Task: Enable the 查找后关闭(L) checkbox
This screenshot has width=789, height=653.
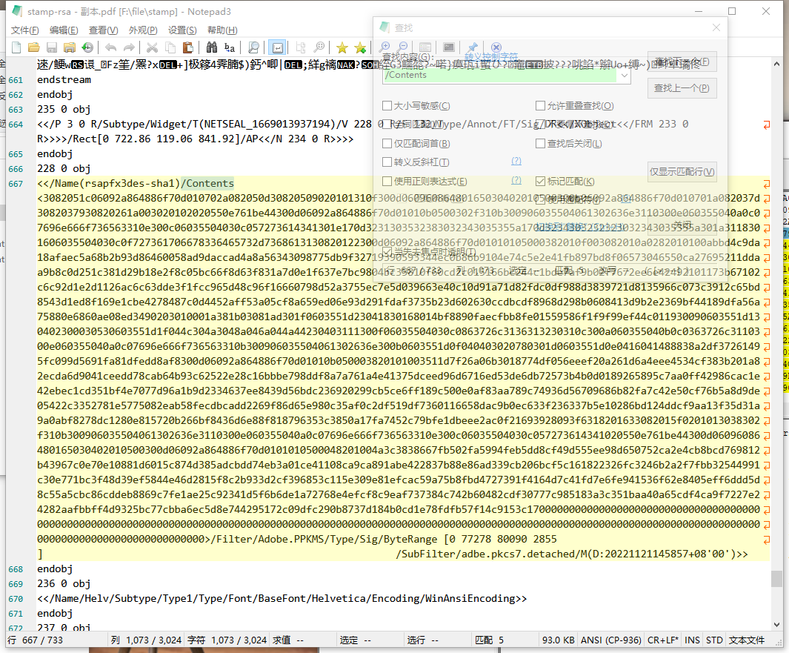Action: [x=540, y=144]
